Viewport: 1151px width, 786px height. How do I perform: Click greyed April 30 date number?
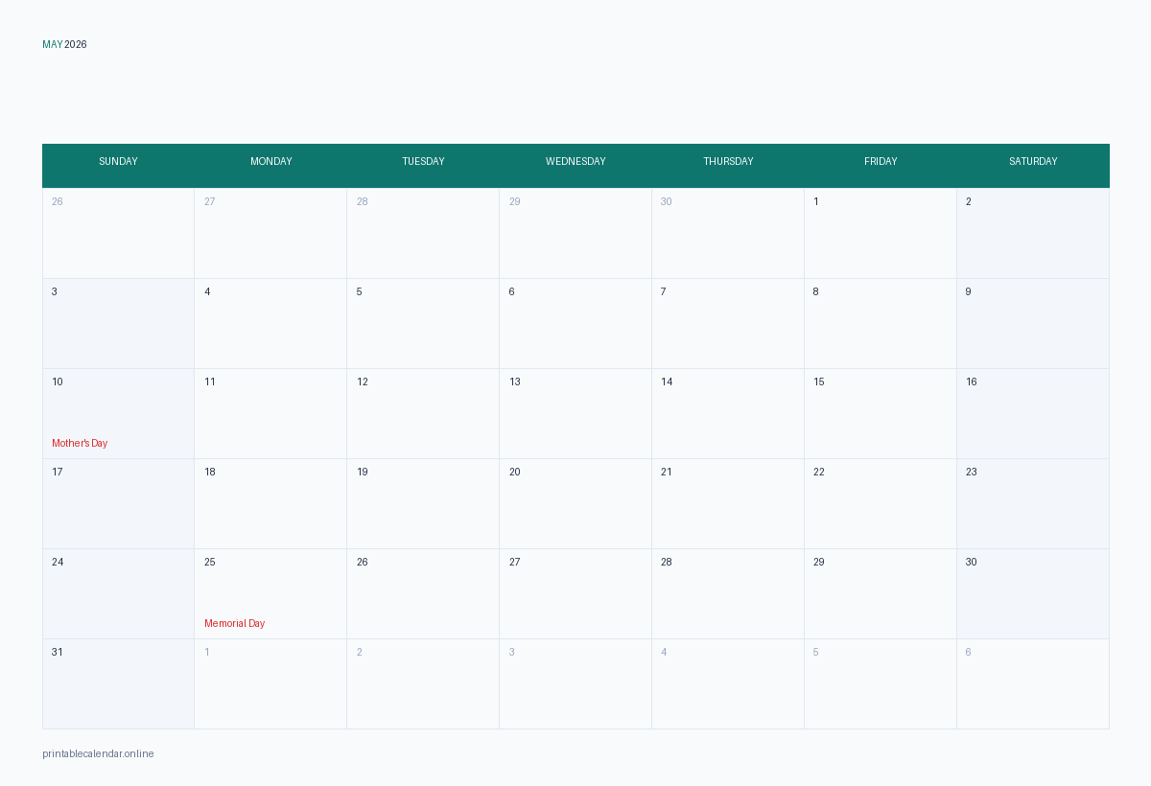(x=667, y=202)
